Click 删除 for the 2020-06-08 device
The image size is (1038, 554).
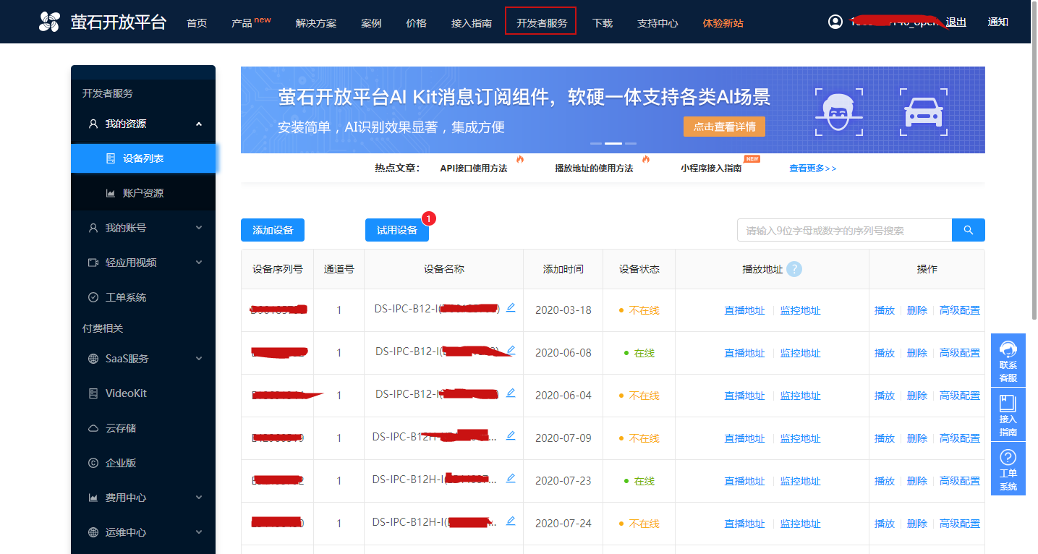click(x=917, y=353)
